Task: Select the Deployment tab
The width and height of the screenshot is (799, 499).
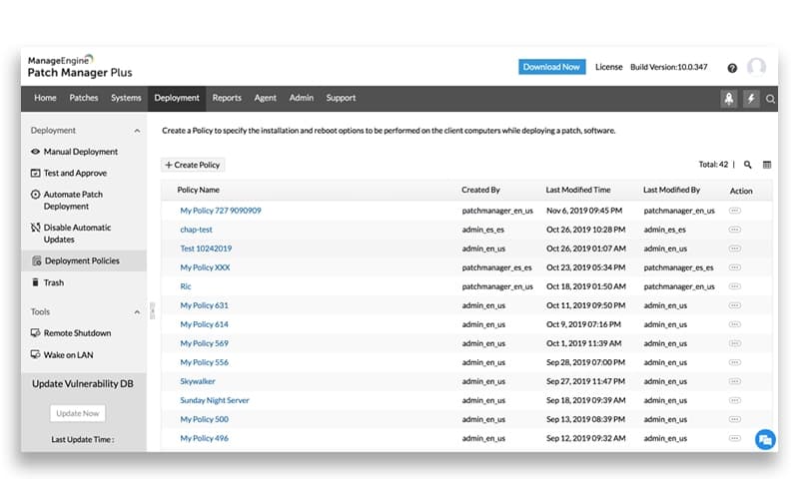Action: (177, 98)
